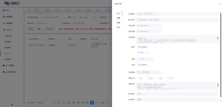Image resolution: width=224 pixels, height=107 pixels.
Task: Click the bell icon beside 企业微信功能
Action: [x=4, y=72]
